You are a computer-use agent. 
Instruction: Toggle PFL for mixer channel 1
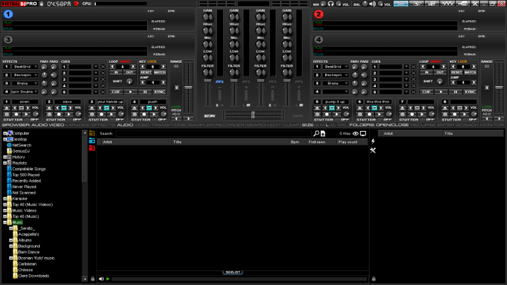[219, 82]
